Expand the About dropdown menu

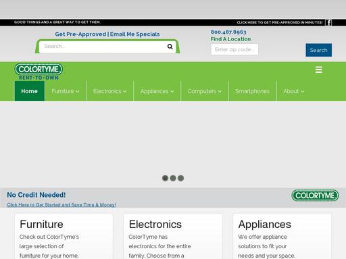294,91
